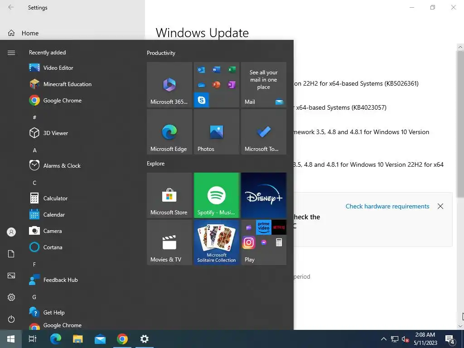Open Calculator from the app list
The height and width of the screenshot is (348, 464).
[48, 198]
